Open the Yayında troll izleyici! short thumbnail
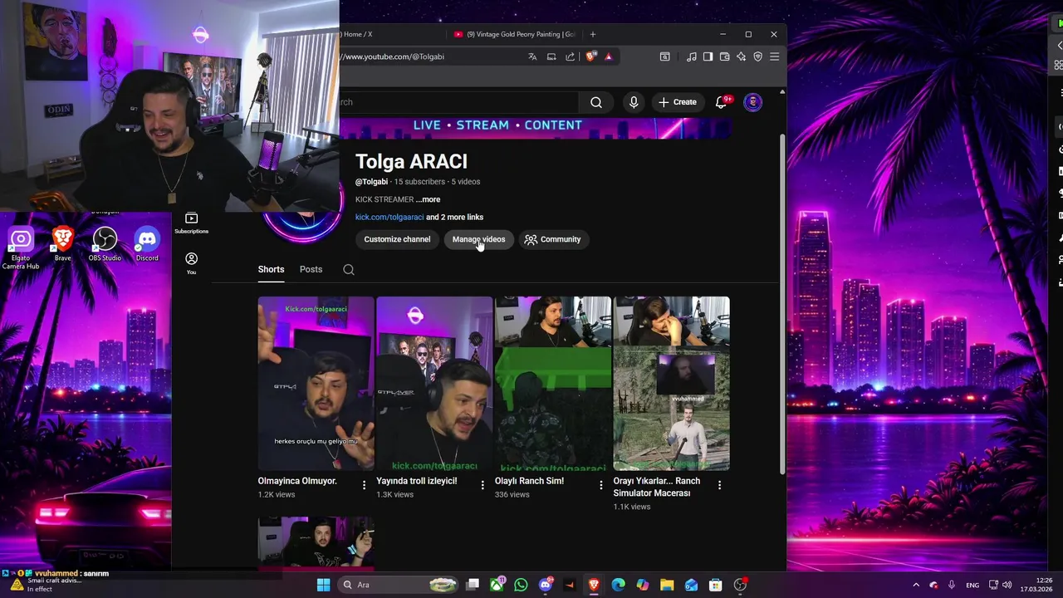This screenshot has width=1063, height=598. click(x=434, y=384)
